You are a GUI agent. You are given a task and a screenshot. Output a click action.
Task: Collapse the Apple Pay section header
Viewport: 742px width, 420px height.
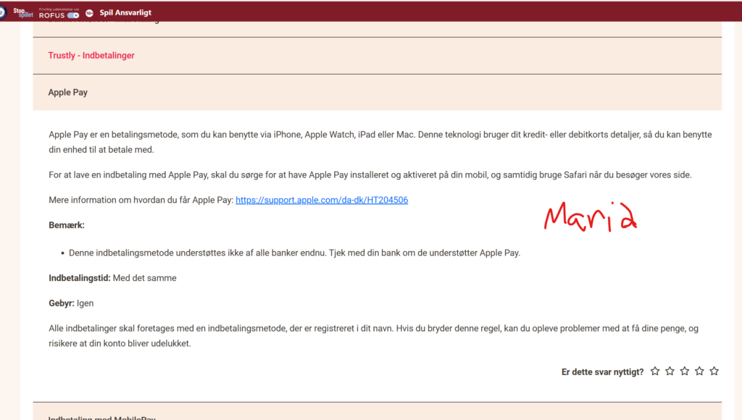pos(68,93)
